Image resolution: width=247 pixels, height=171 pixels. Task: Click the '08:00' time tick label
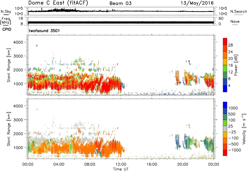(x=90, y=165)
